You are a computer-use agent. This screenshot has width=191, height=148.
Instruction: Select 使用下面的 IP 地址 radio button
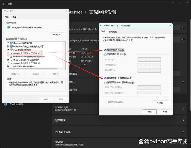point(105,55)
